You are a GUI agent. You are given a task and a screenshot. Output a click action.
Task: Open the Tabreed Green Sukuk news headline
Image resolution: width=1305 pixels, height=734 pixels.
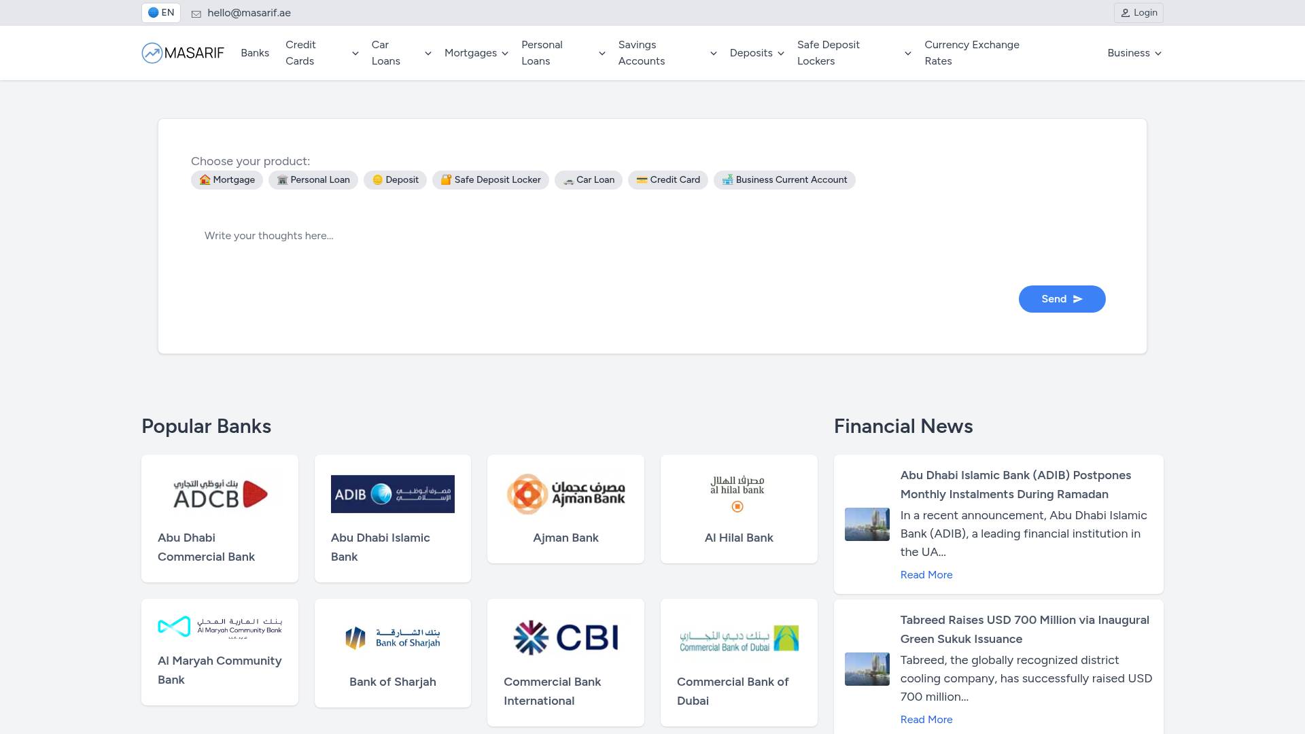(x=1024, y=629)
